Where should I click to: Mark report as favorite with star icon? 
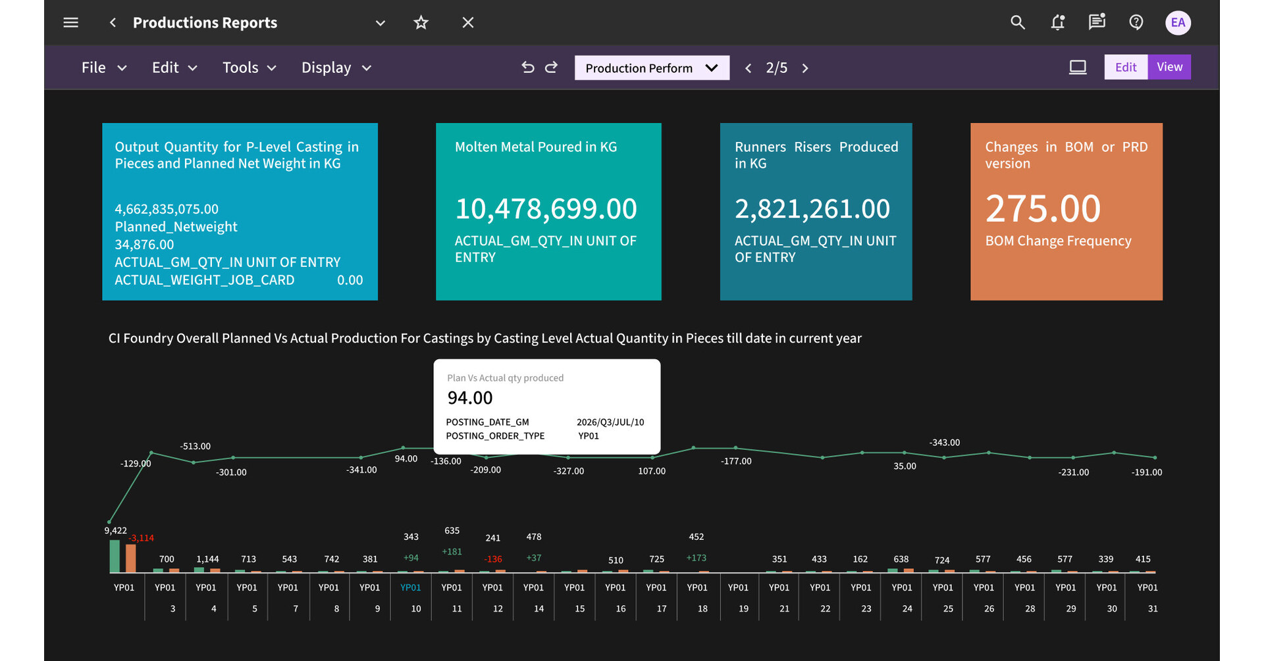coord(421,23)
